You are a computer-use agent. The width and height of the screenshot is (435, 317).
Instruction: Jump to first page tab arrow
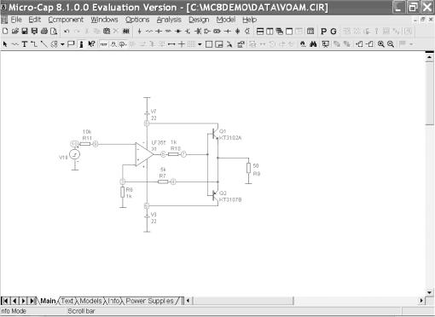(x=6, y=301)
